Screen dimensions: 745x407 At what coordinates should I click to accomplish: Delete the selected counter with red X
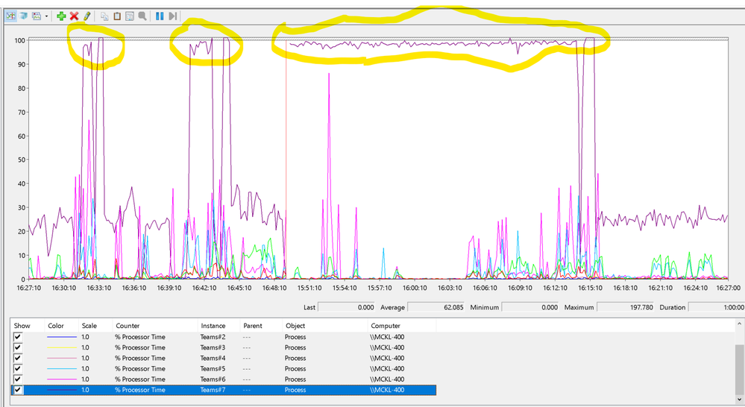[74, 16]
